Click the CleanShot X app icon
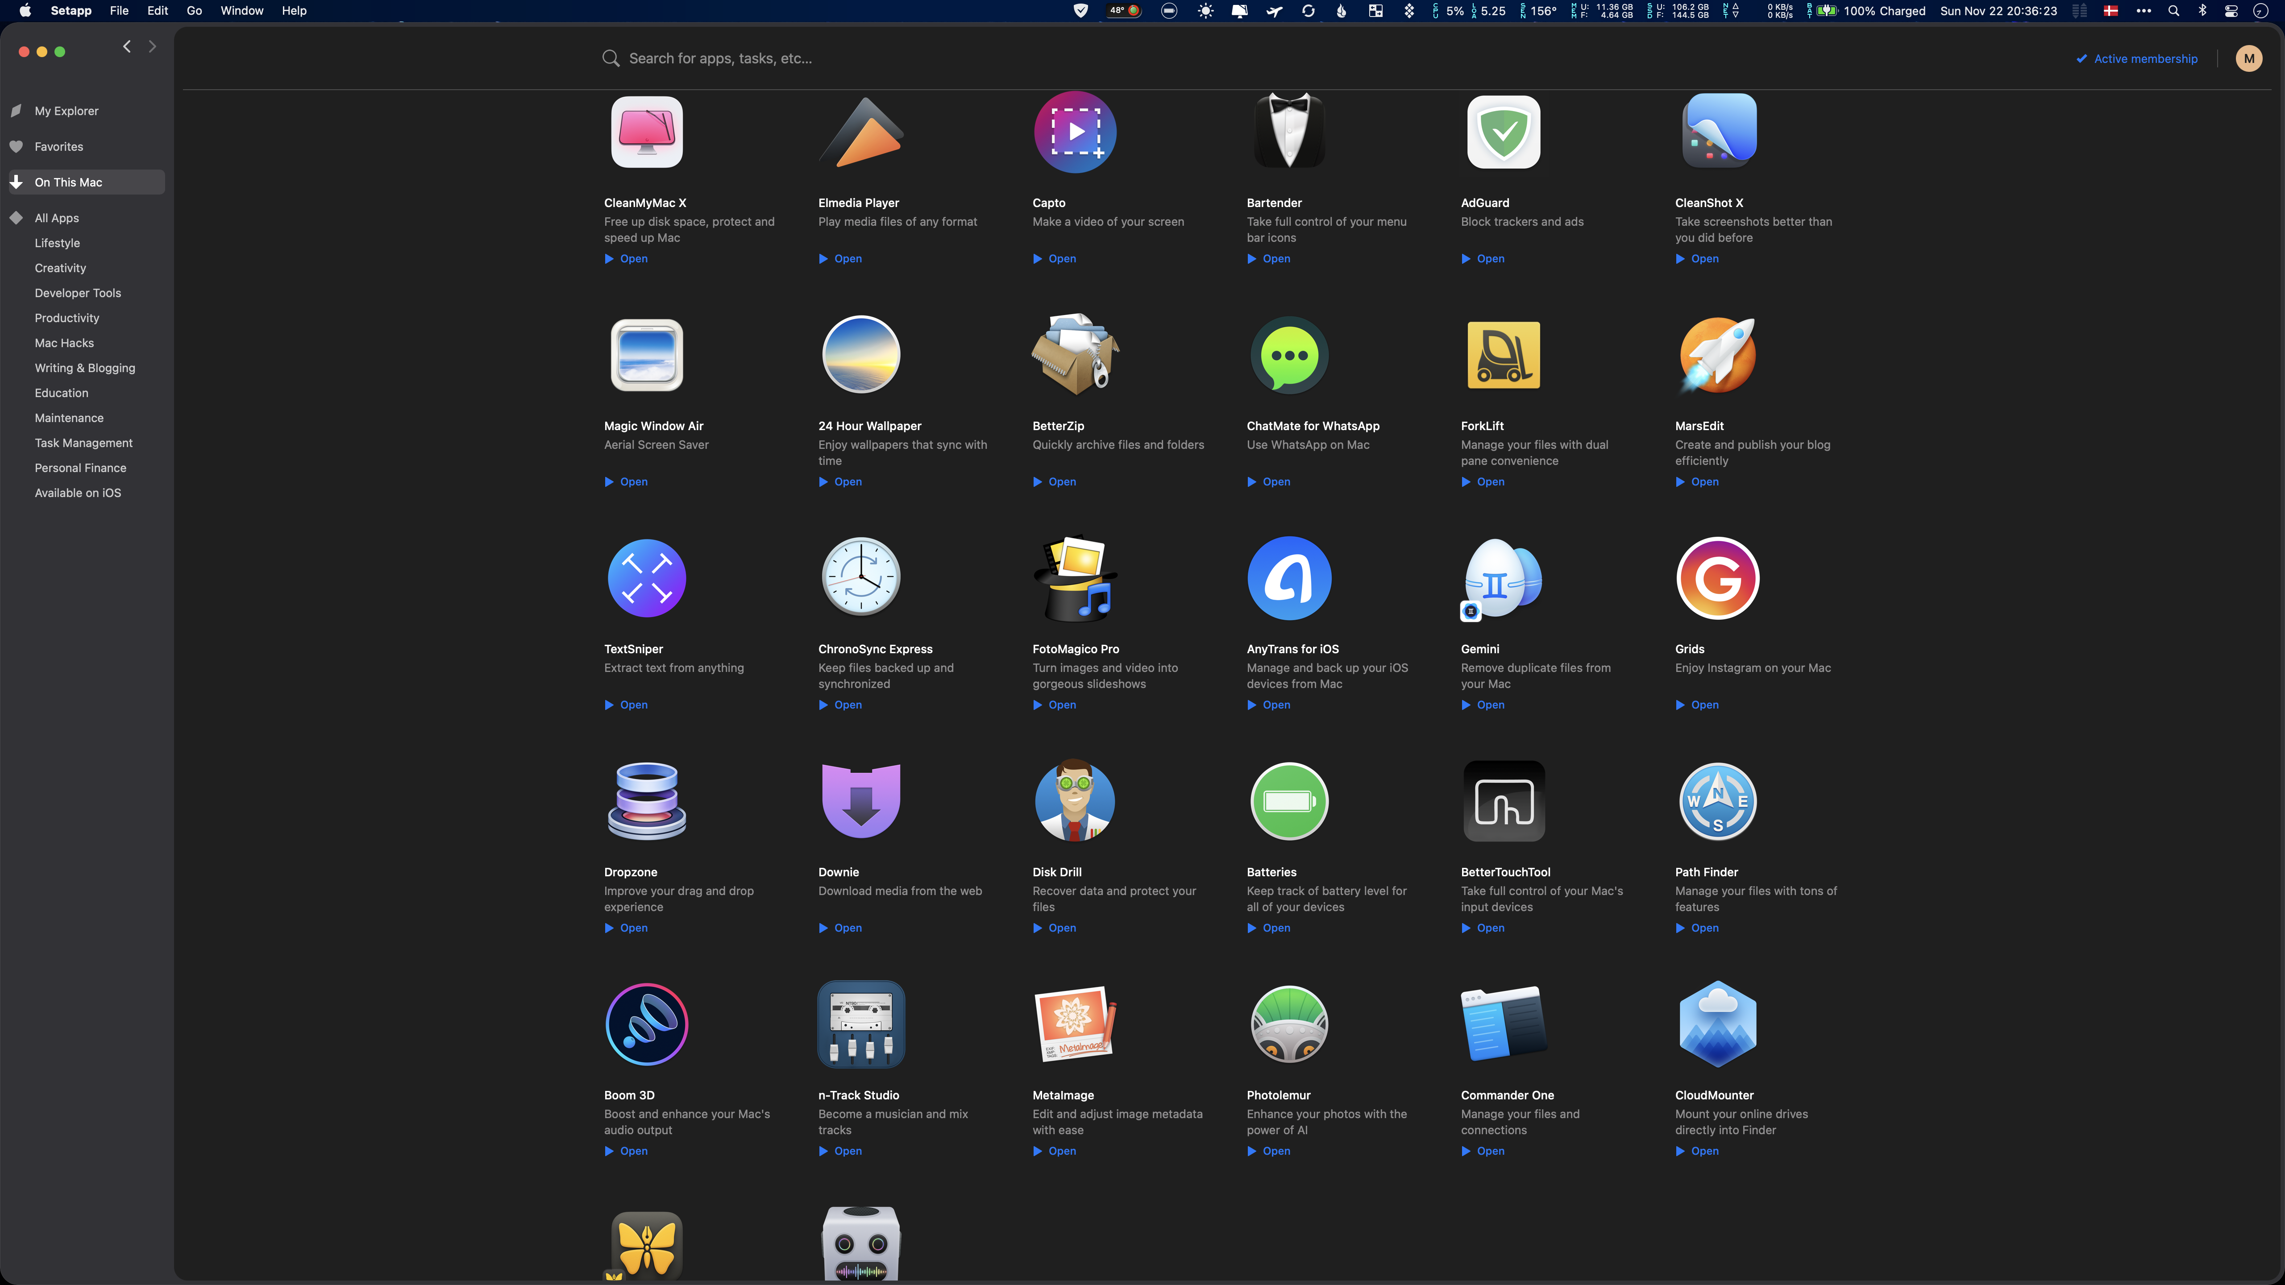 (1718, 131)
